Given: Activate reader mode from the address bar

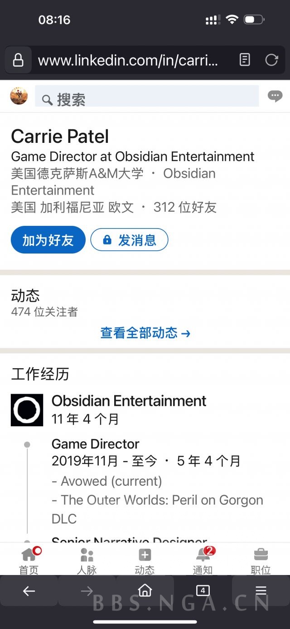Looking at the screenshot, I should tap(245, 60).
